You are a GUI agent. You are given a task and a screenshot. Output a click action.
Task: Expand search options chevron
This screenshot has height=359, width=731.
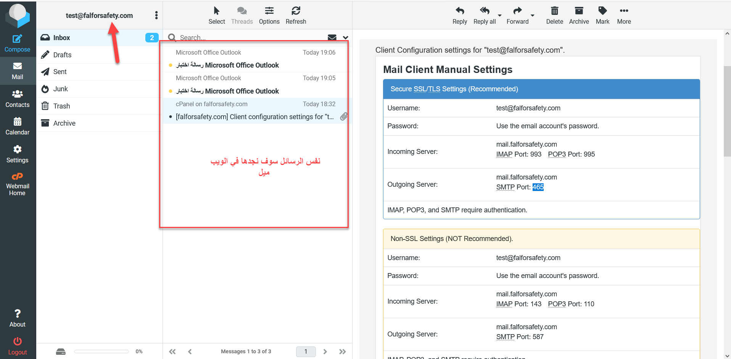345,37
